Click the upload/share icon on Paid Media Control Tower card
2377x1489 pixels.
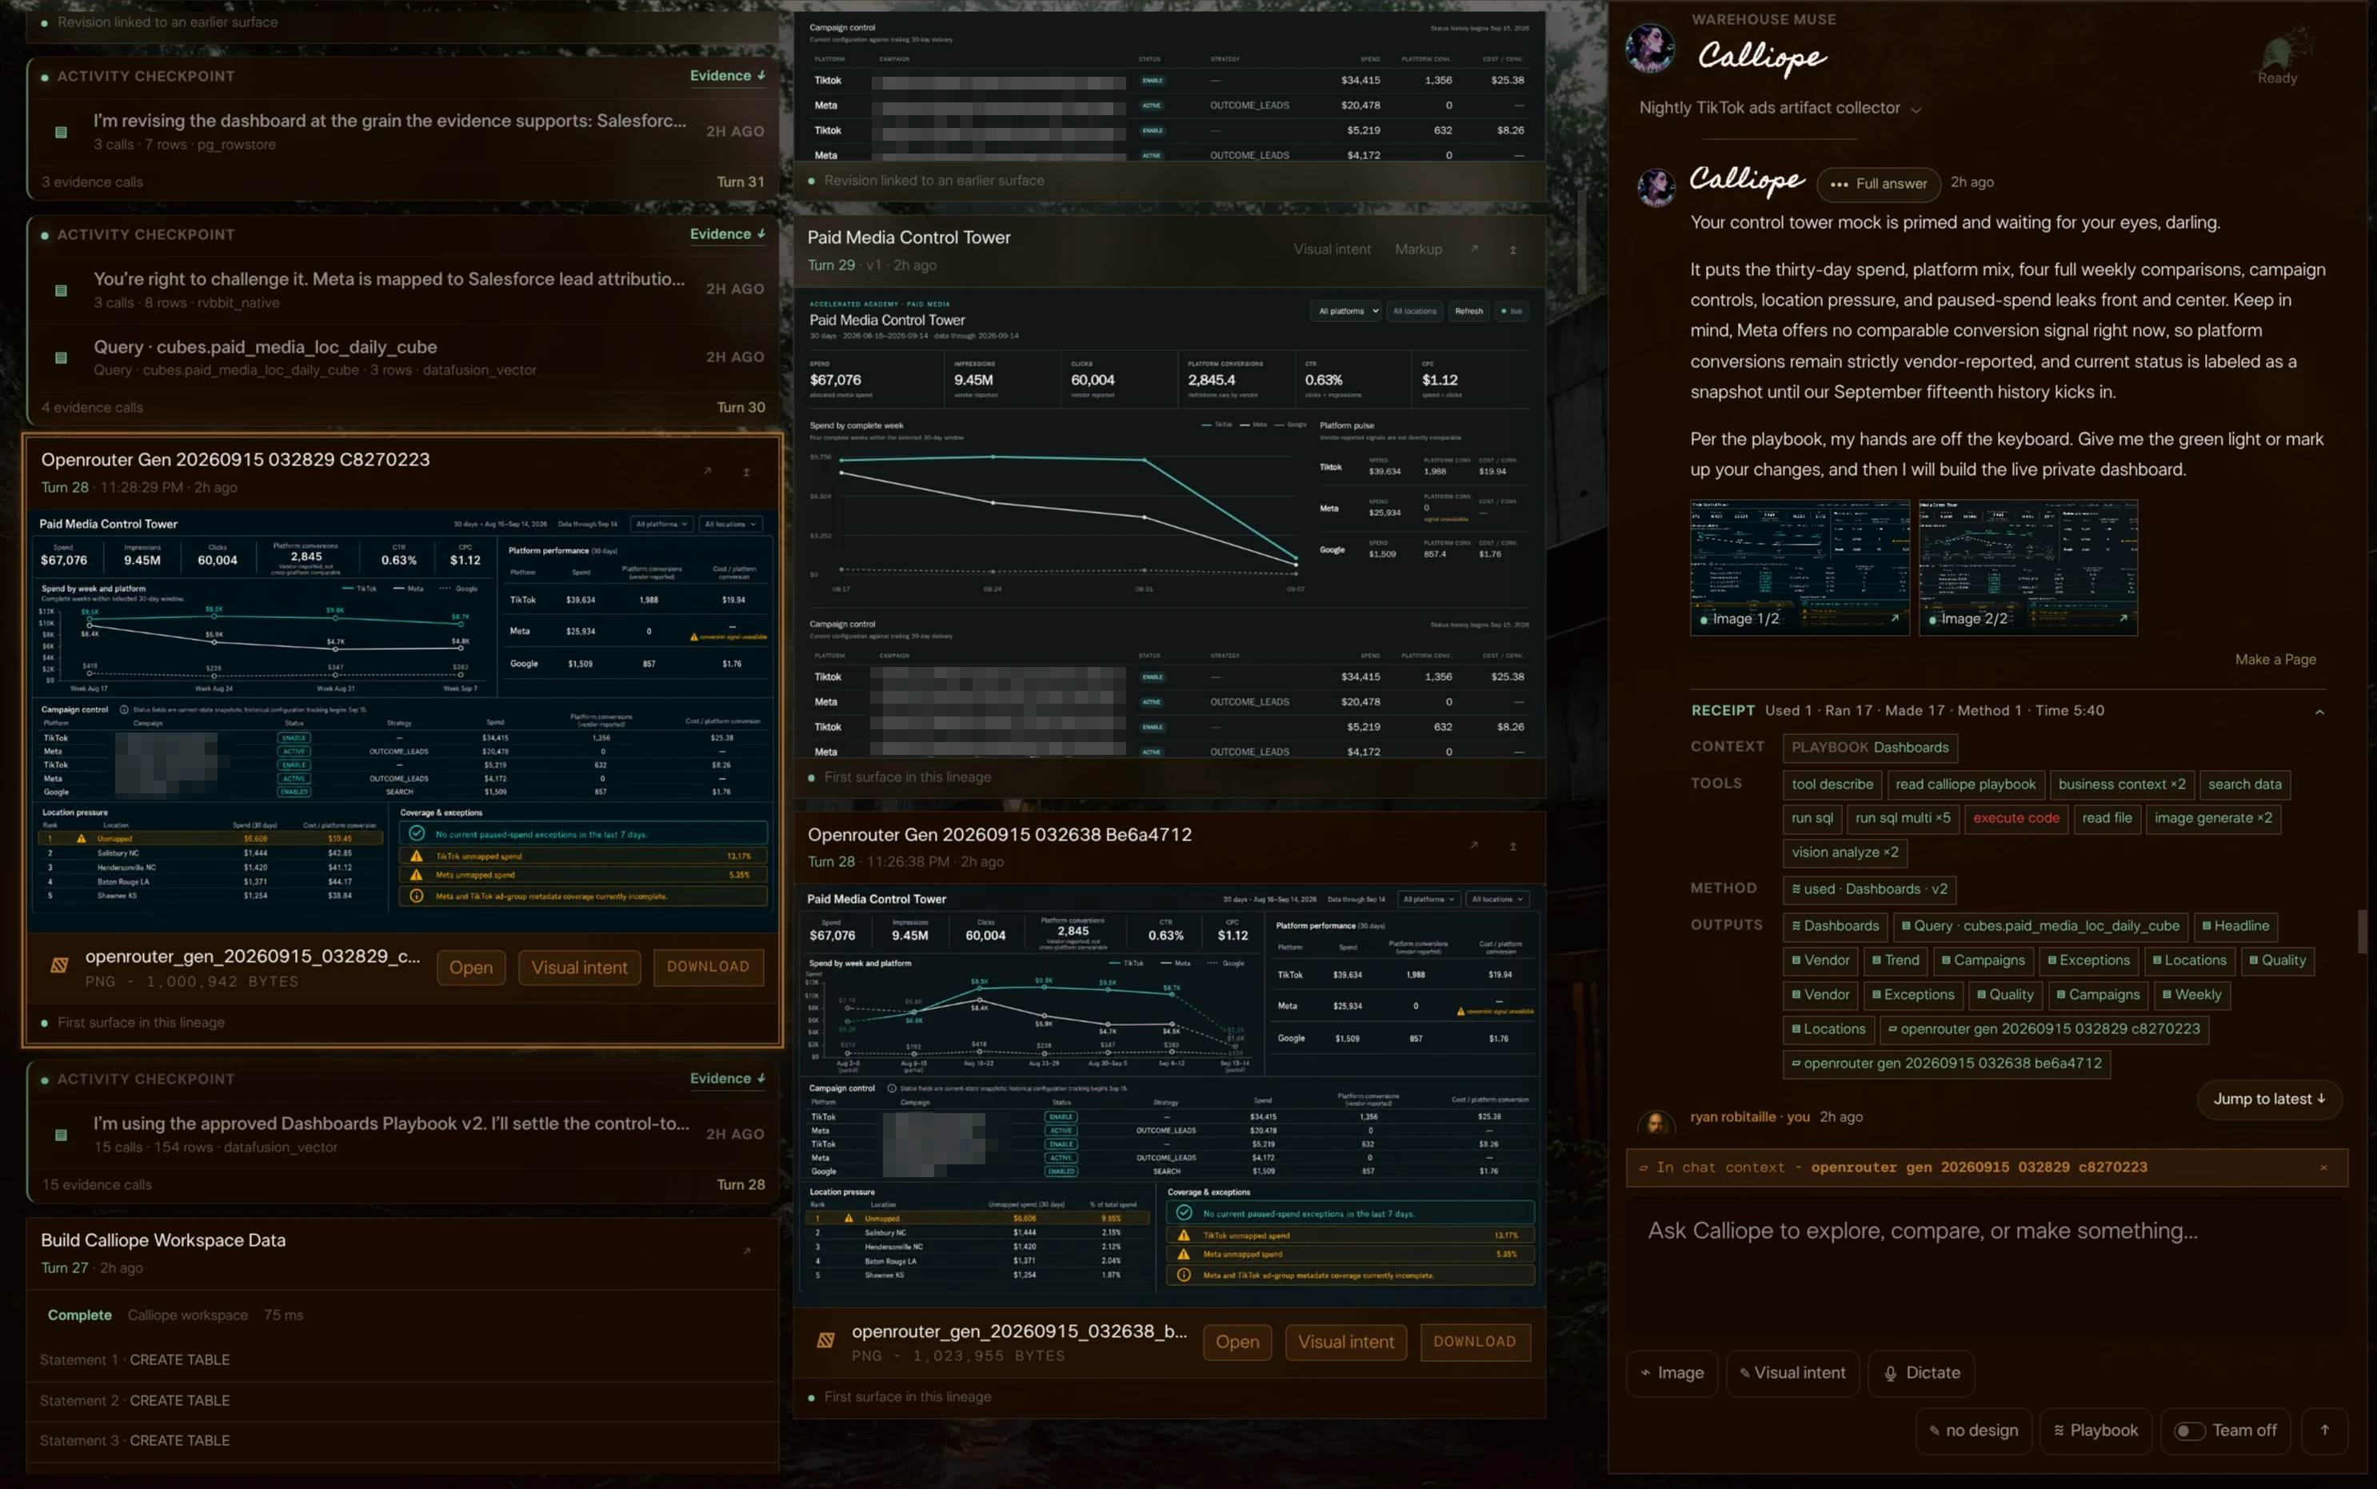[1513, 250]
